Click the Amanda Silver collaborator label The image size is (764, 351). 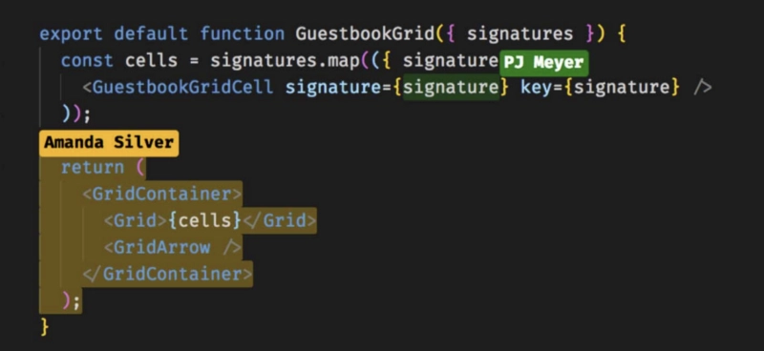click(x=109, y=143)
